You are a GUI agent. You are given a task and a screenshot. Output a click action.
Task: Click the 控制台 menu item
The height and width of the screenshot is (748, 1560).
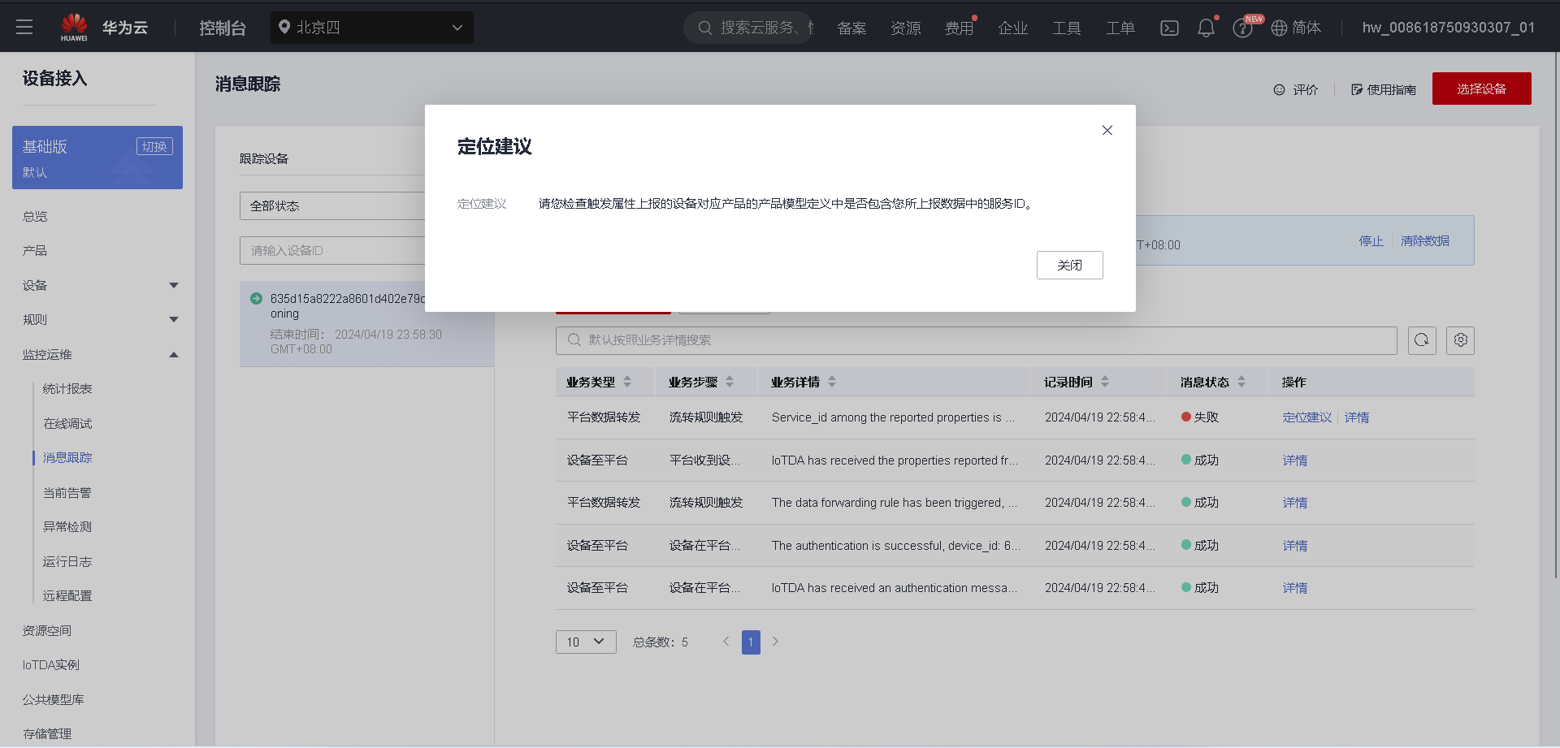222,26
